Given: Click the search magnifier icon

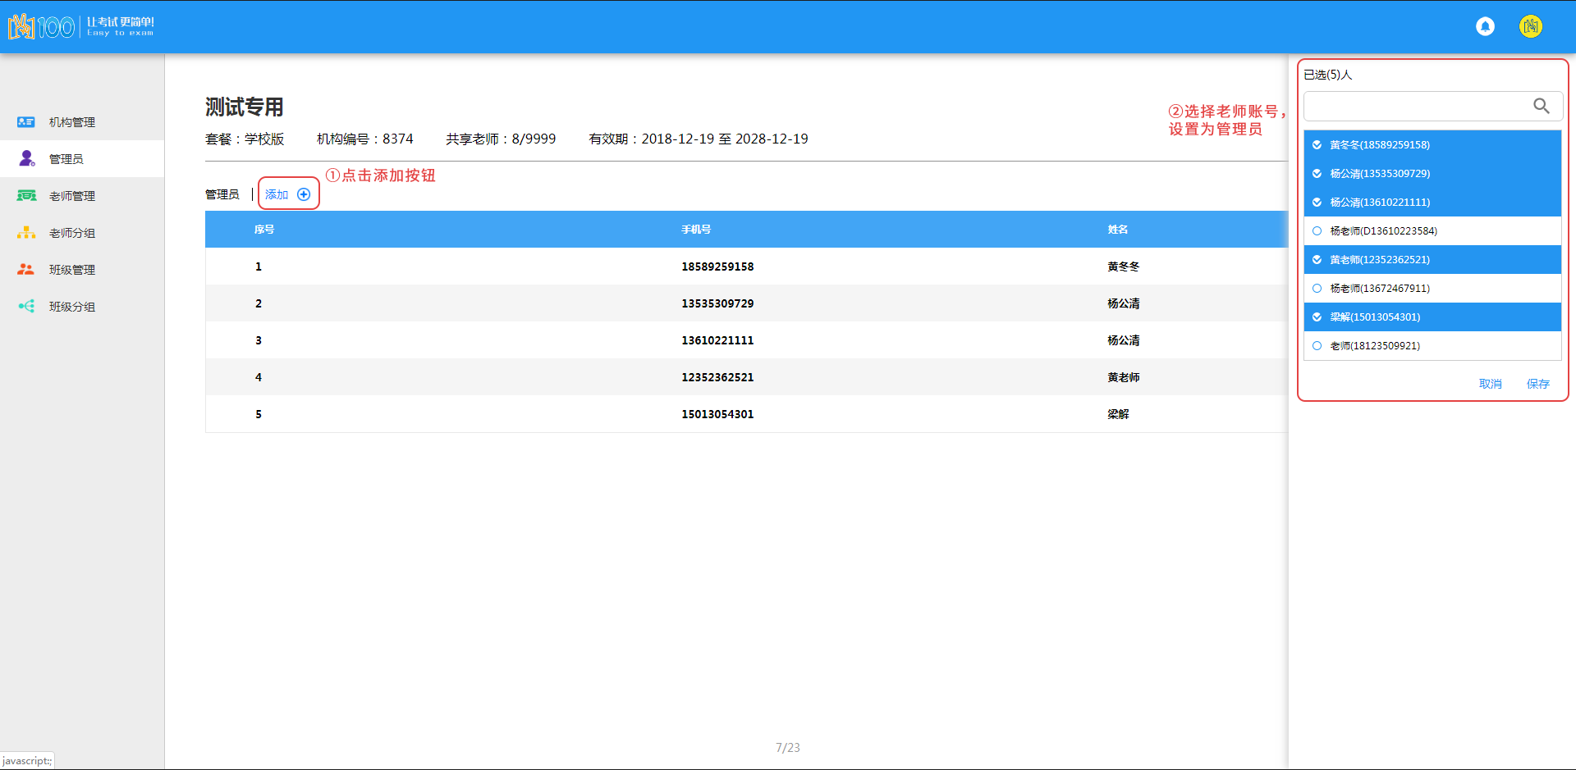Looking at the screenshot, I should click(1541, 107).
